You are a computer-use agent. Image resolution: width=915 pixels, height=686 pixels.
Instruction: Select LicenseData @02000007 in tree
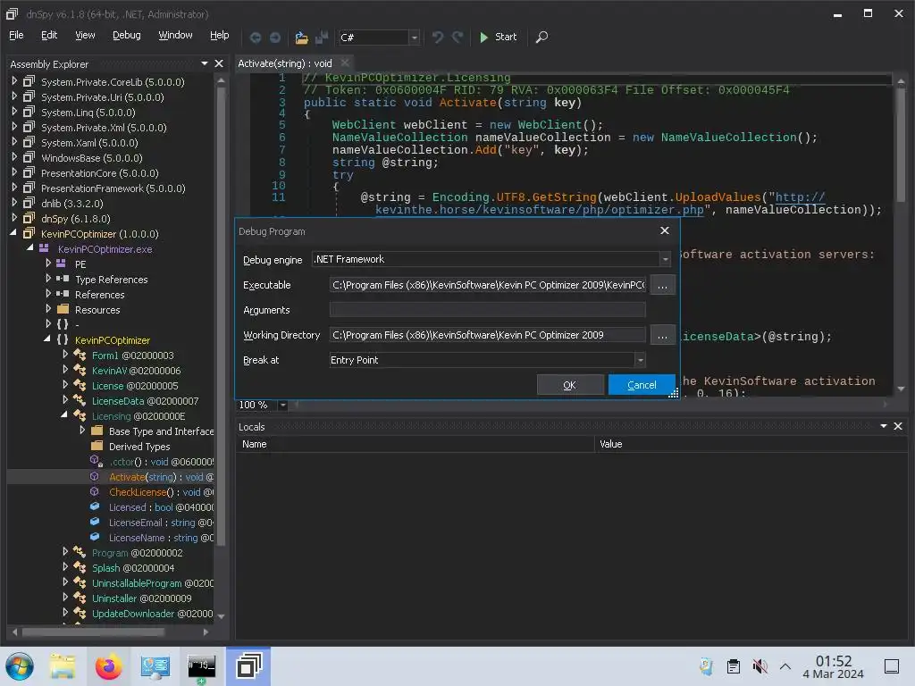(x=145, y=401)
